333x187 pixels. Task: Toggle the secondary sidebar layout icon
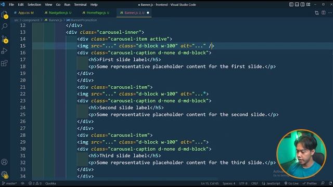[x=302, y=5]
